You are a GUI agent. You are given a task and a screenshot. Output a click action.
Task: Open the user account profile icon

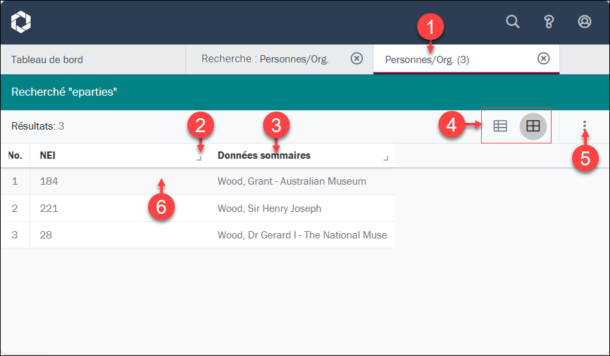click(584, 22)
